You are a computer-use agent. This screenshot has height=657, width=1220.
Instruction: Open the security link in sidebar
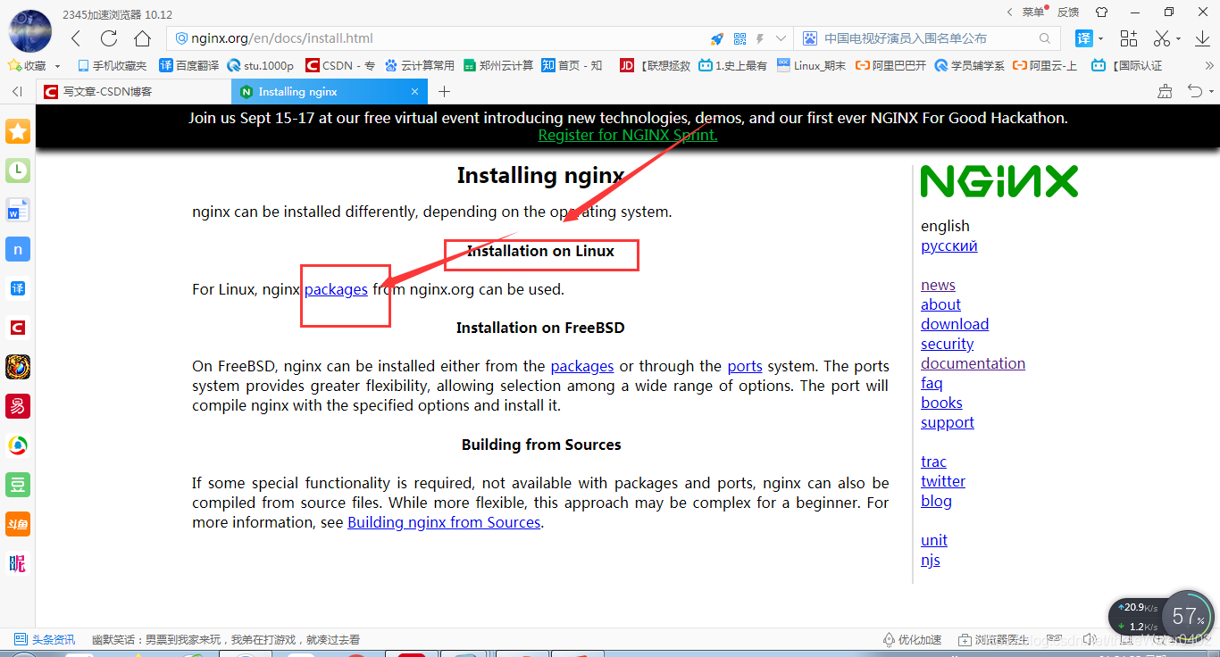point(948,344)
